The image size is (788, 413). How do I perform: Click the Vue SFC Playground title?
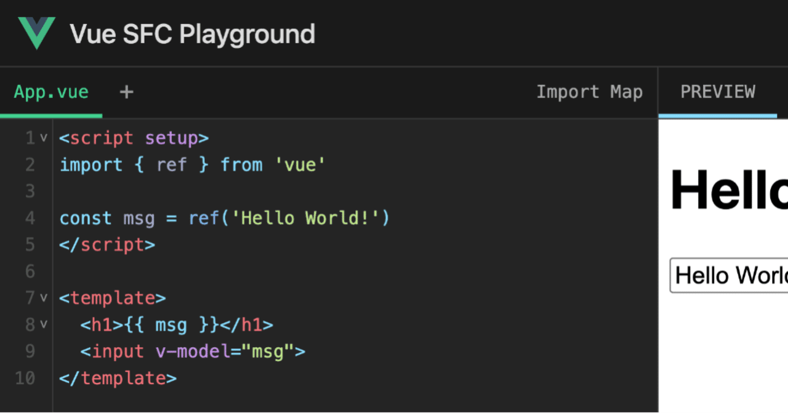[192, 34]
